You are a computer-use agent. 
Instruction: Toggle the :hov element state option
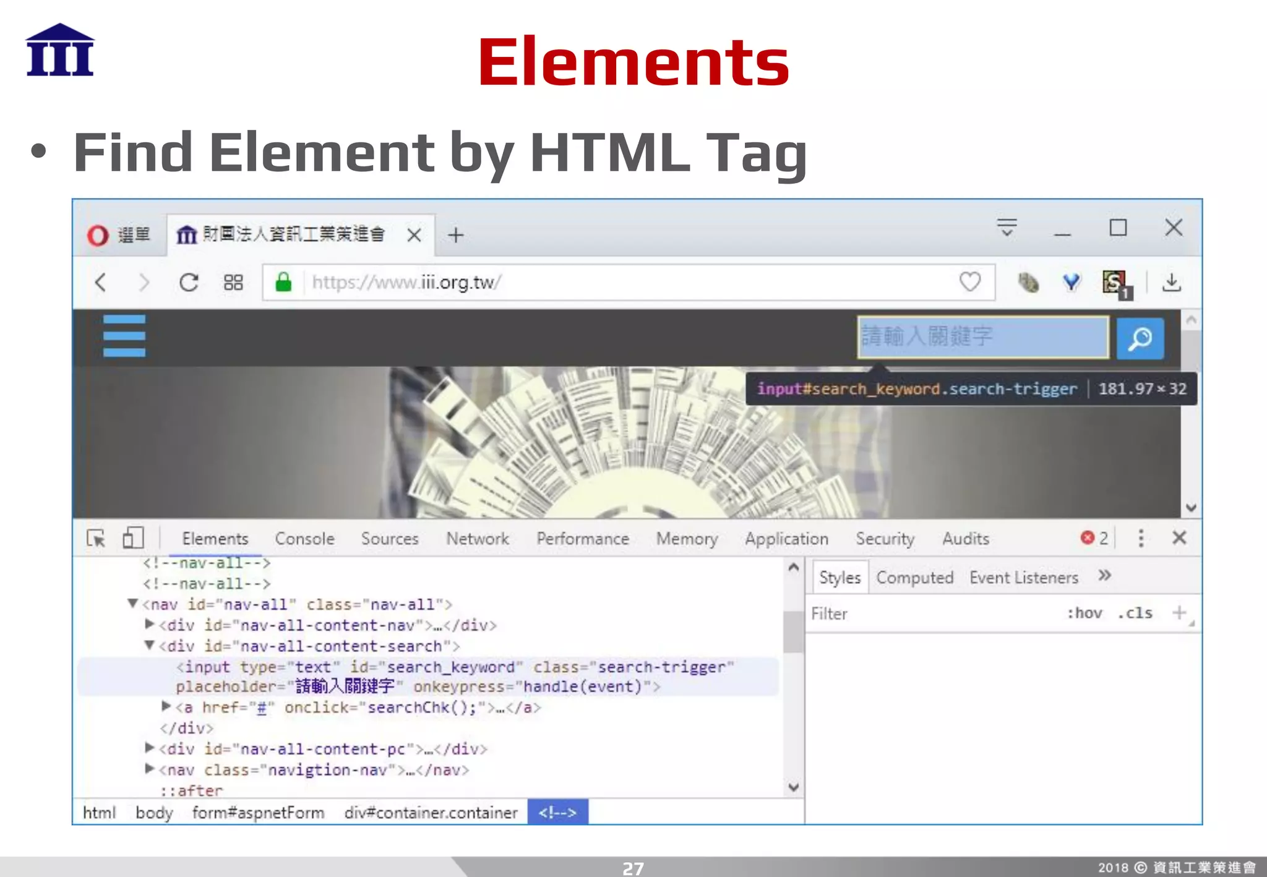point(1084,613)
